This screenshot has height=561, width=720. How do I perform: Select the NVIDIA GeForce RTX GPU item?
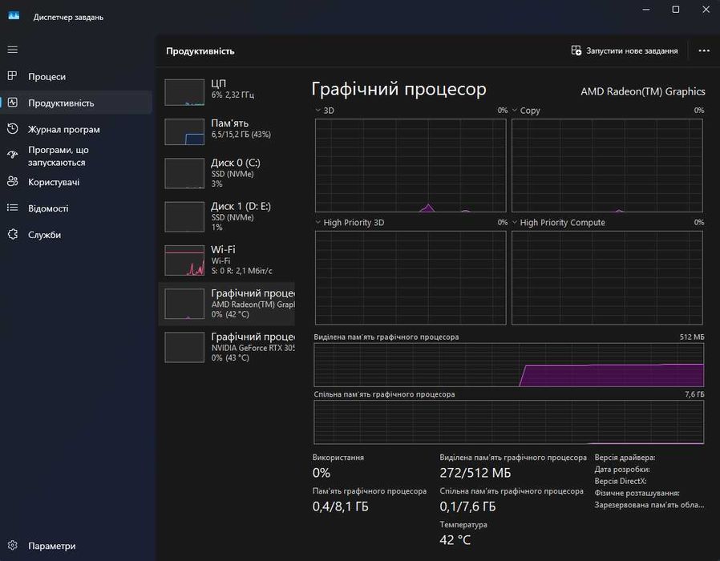227,347
